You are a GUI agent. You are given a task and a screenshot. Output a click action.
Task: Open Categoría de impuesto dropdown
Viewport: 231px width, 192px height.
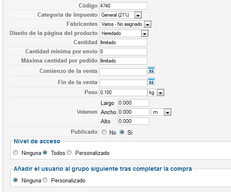121,15
